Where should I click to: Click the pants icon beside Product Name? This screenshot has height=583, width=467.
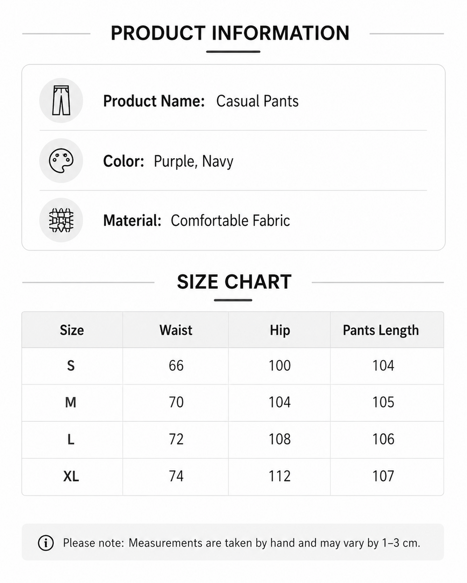point(61,100)
